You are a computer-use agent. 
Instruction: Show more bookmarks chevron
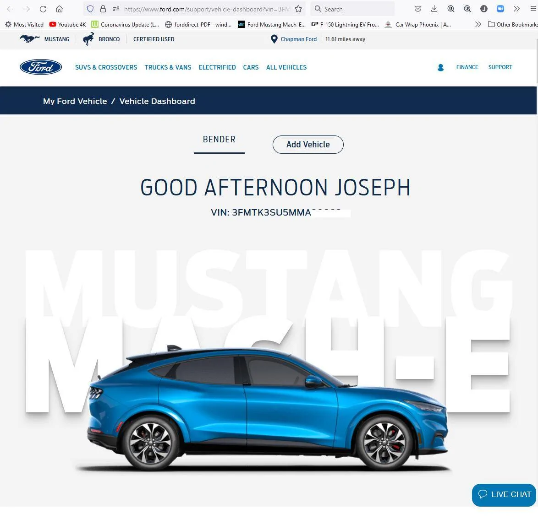click(478, 24)
